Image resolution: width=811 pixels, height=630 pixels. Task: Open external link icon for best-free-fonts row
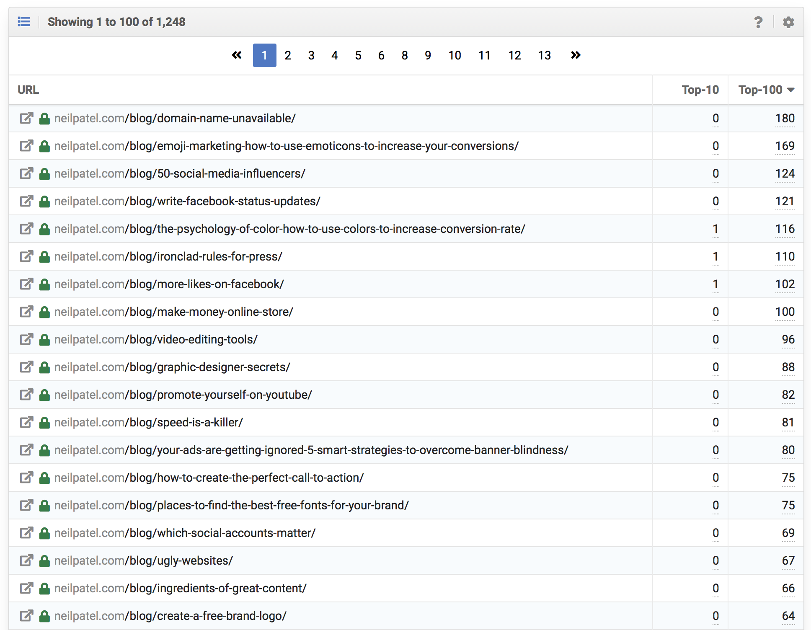pyautogui.click(x=26, y=505)
